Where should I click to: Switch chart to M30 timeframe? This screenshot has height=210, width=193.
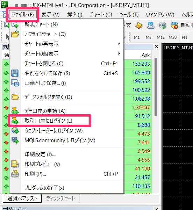[x=173, y=37]
